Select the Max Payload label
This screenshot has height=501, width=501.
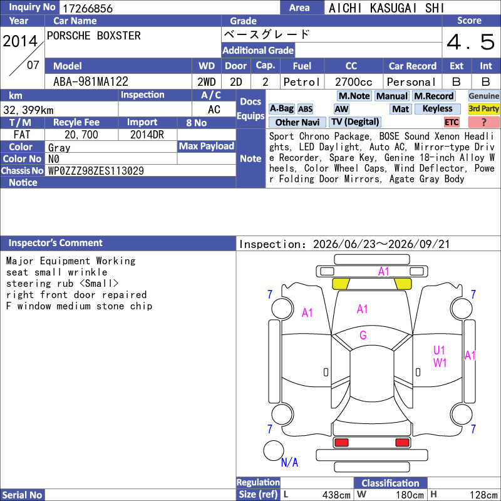point(207,146)
